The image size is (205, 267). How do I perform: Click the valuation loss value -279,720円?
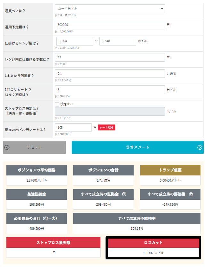click(x=170, y=204)
